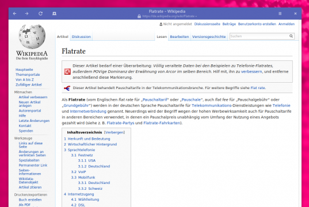Switch to the Artikel tab
This screenshot has height=207, width=309.
[x=63, y=37]
